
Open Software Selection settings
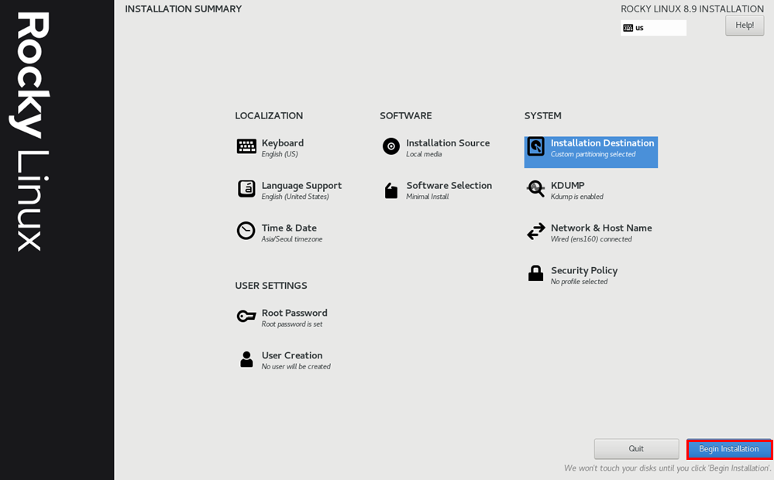pos(449,186)
